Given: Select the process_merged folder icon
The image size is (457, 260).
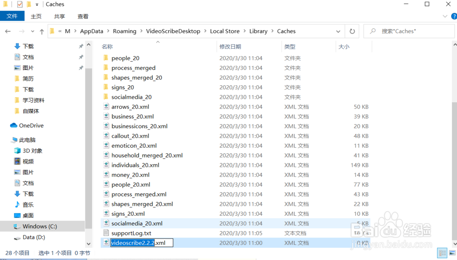Looking at the screenshot, I should pos(106,68).
